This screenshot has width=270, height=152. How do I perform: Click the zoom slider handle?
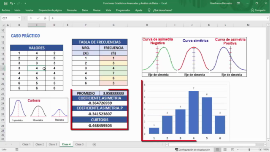(x=249, y=149)
